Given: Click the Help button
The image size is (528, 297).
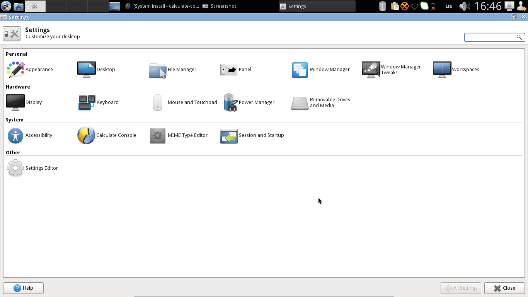Looking at the screenshot, I should pyautogui.click(x=23, y=288).
